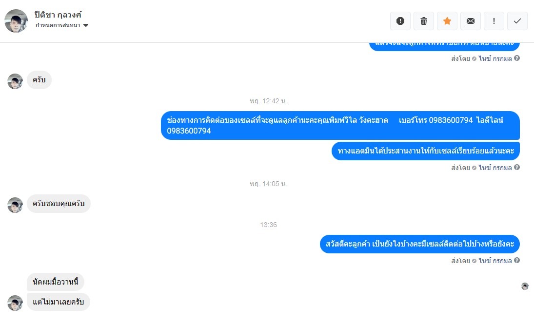Mark conversation done with the checkmark icon
534x324 pixels.
[x=517, y=21]
